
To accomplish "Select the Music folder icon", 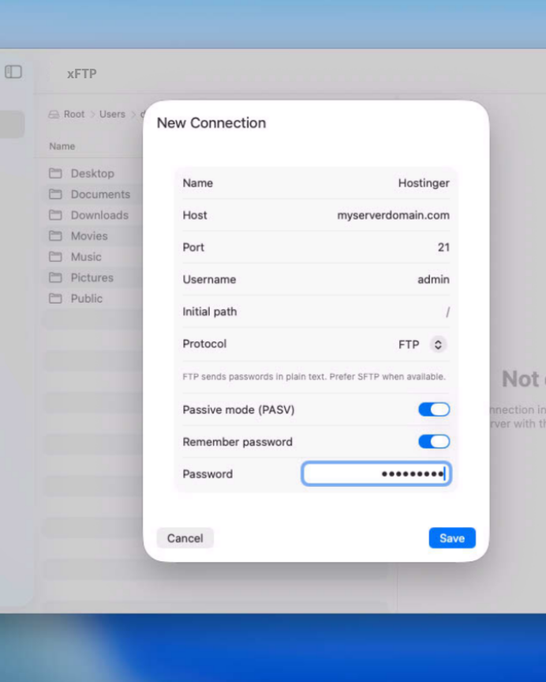I will pyautogui.click(x=55, y=257).
